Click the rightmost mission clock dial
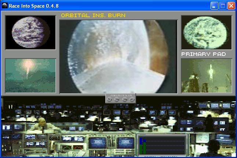This screenshot has height=158, width=237. point(132,99)
